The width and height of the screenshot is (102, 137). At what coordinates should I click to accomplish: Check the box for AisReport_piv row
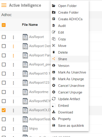[4, 65]
